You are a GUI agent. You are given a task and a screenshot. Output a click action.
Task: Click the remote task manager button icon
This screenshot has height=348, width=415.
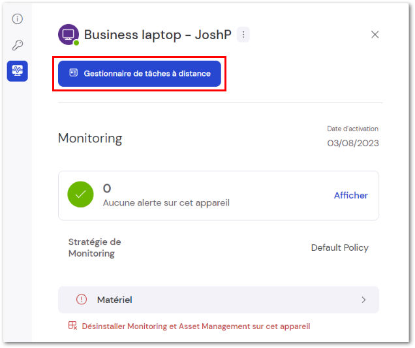click(x=74, y=72)
